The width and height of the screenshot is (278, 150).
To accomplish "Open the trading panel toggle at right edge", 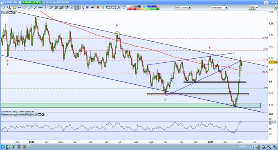I will 276,8.
